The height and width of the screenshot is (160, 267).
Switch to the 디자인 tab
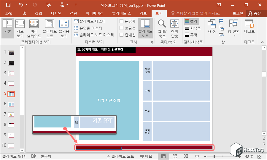click(56, 13)
